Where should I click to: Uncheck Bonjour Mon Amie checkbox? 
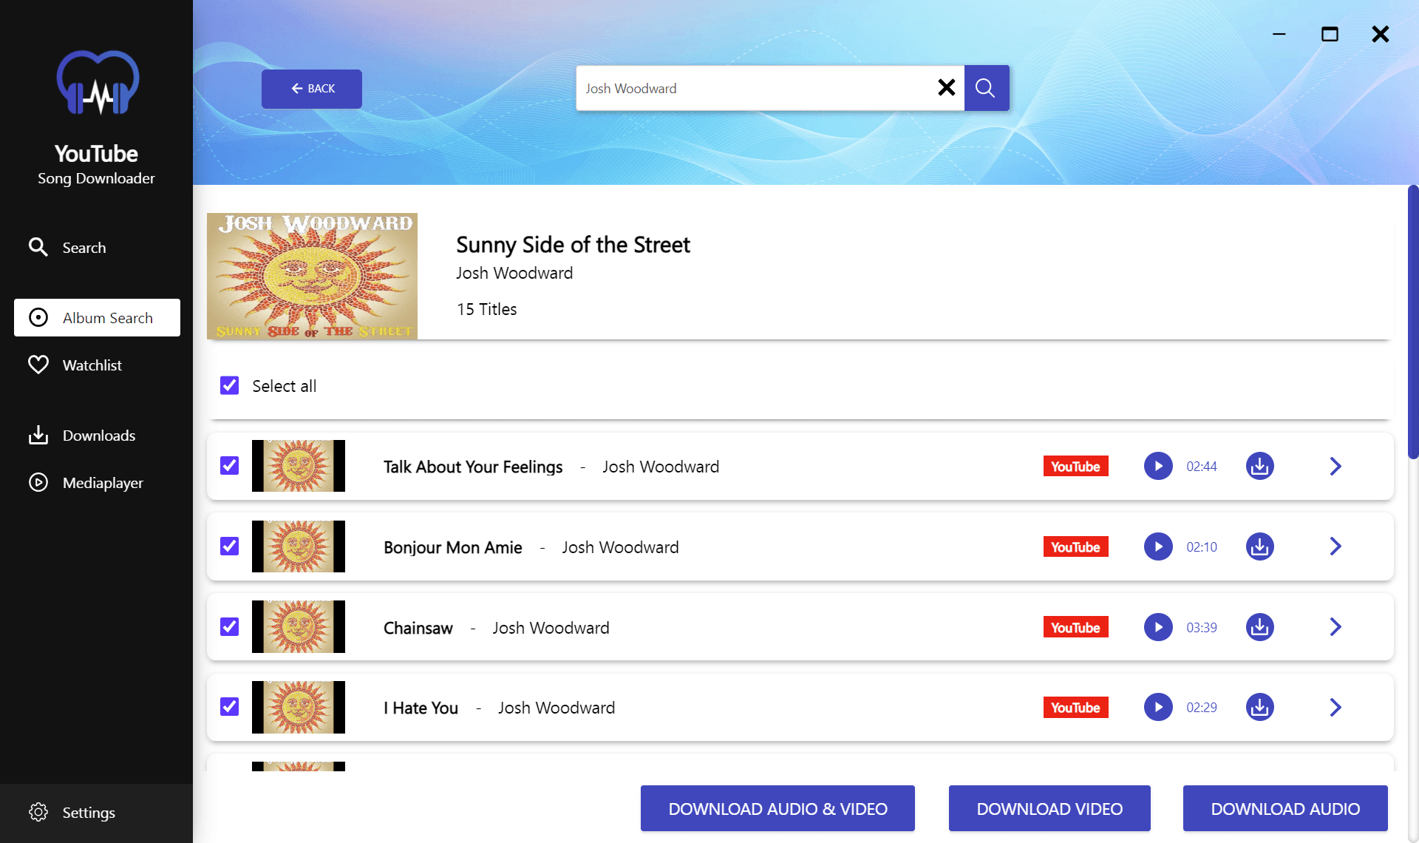(x=229, y=546)
